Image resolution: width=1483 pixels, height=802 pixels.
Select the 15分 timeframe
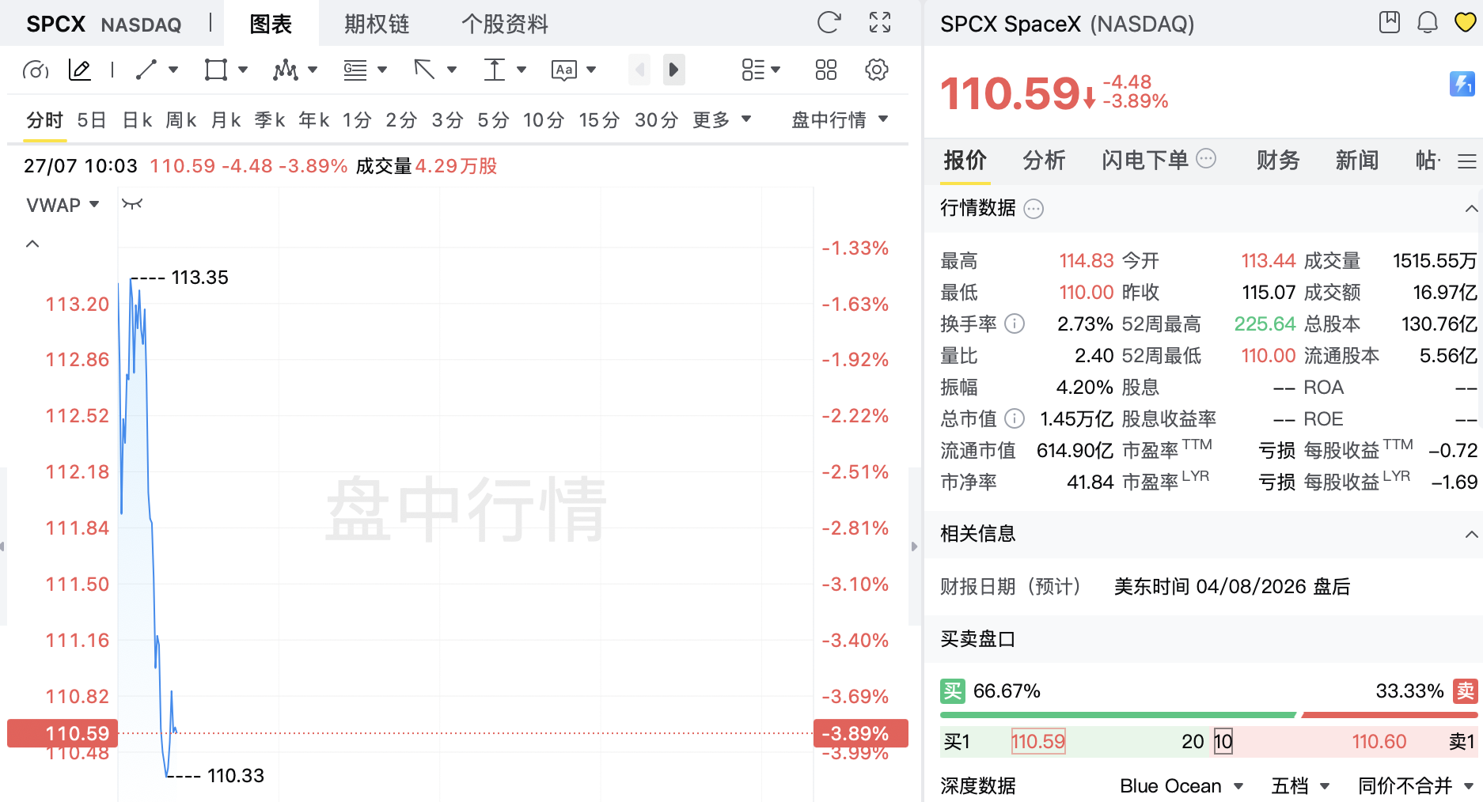(x=599, y=120)
